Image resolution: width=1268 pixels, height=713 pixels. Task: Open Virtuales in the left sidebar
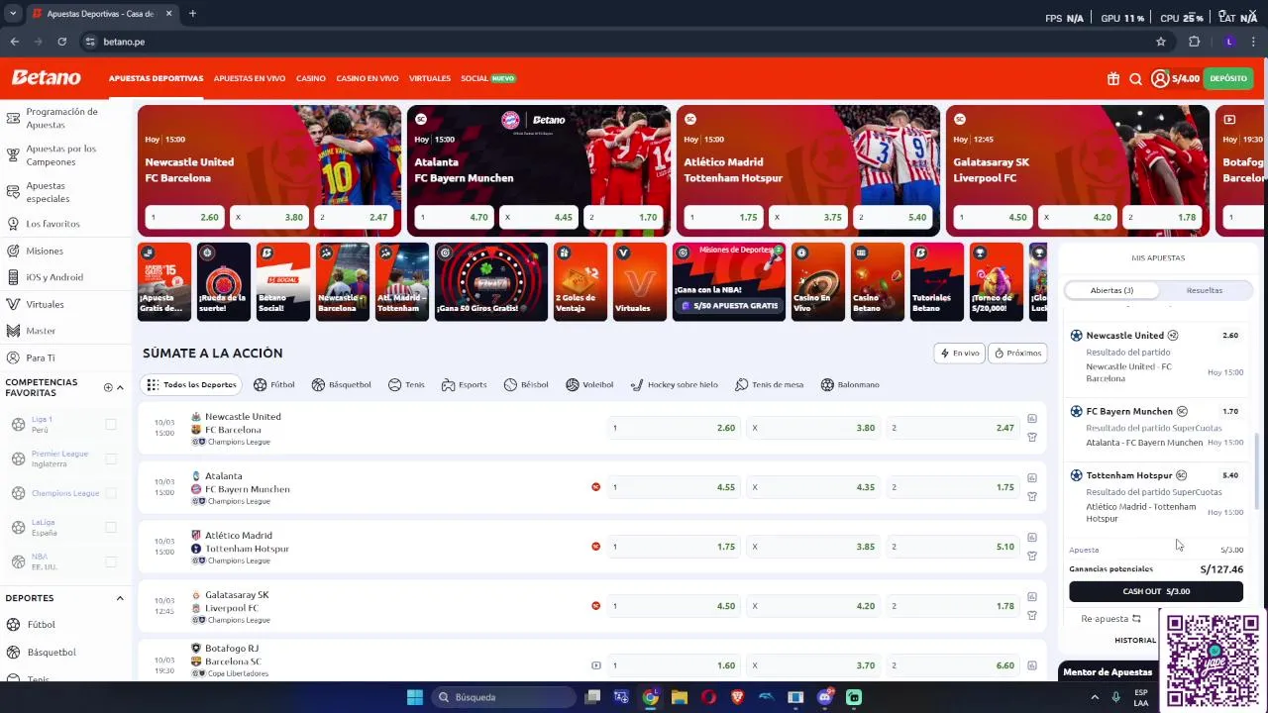point(45,304)
